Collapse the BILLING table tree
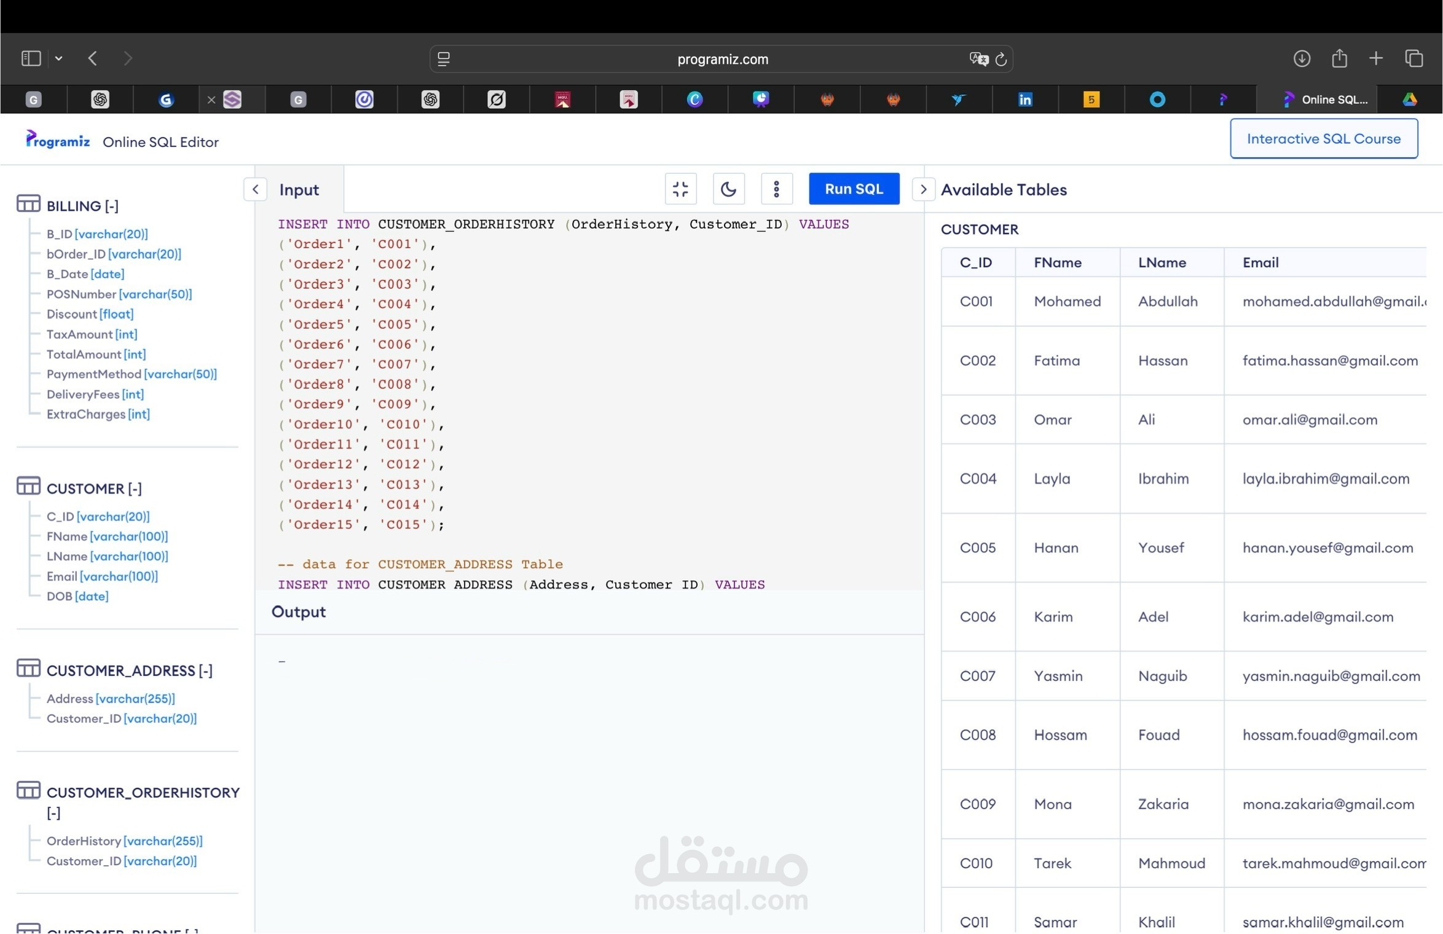The image size is (1443, 934). click(111, 206)
